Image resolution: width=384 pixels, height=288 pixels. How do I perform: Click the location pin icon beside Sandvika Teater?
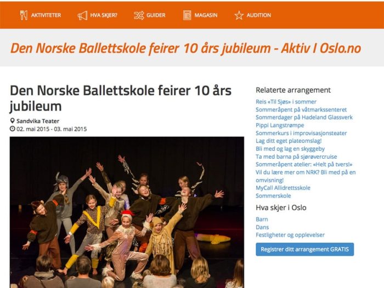pos(12,121)
